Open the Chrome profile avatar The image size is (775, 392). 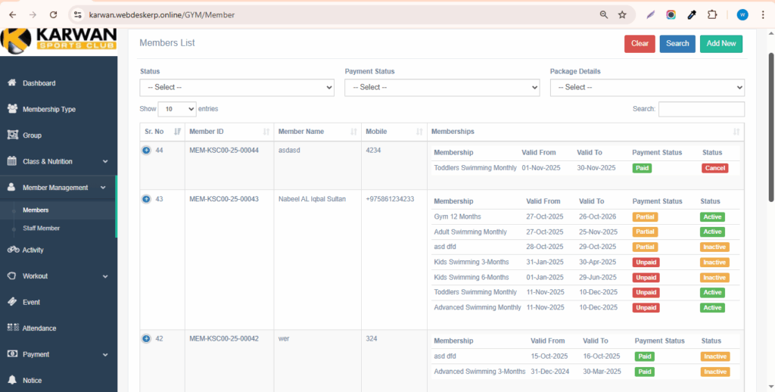click(x=742, y=15)
